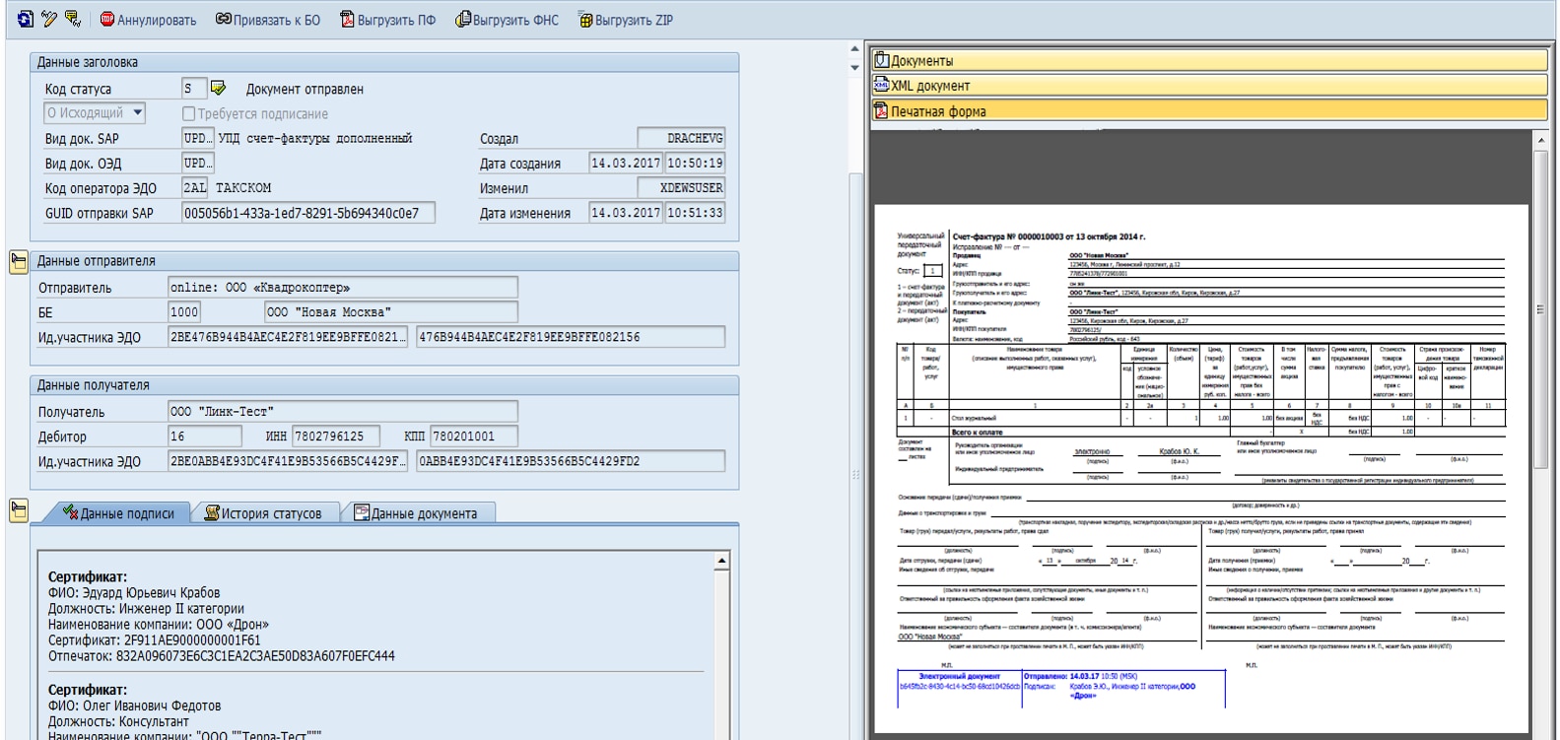The image size is (1560, 740).
Task: Click the ИНН field 7802796125
Action: pyautogui.click(x=335, y=436)
